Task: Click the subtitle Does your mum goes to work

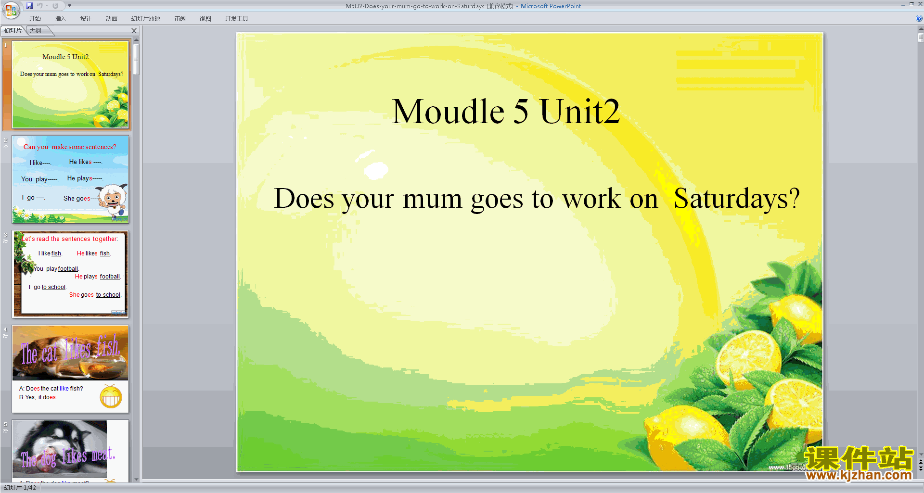Action: pos(537,198)
